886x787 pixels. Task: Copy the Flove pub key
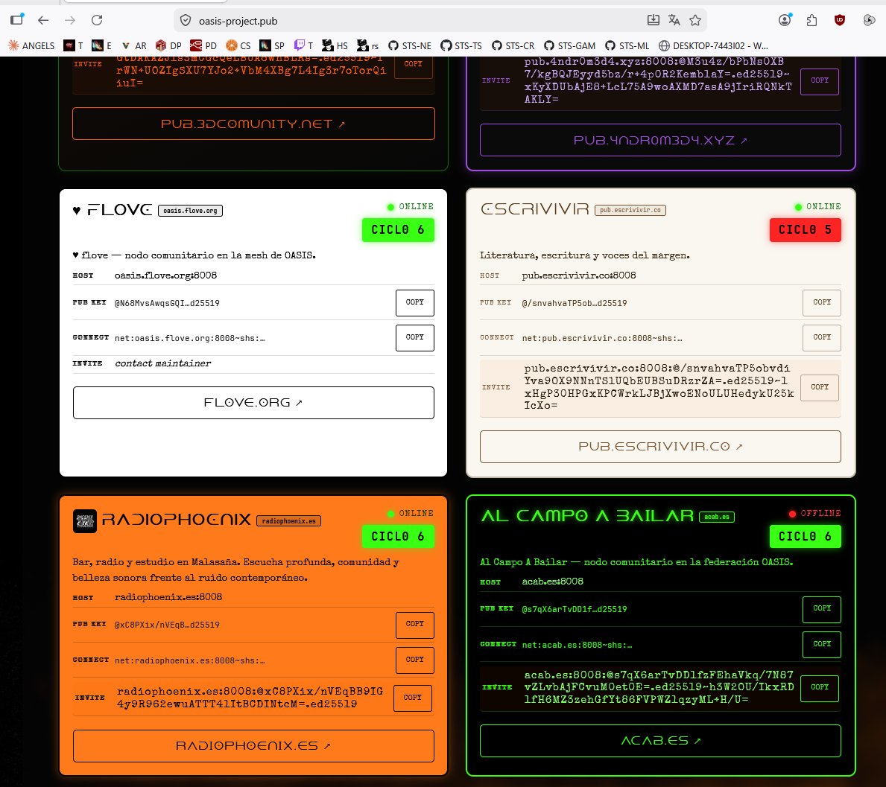(x=415, y=302)
